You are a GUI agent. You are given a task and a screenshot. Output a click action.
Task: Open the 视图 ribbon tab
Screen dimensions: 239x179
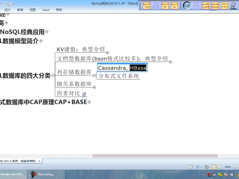coord(33,10)
